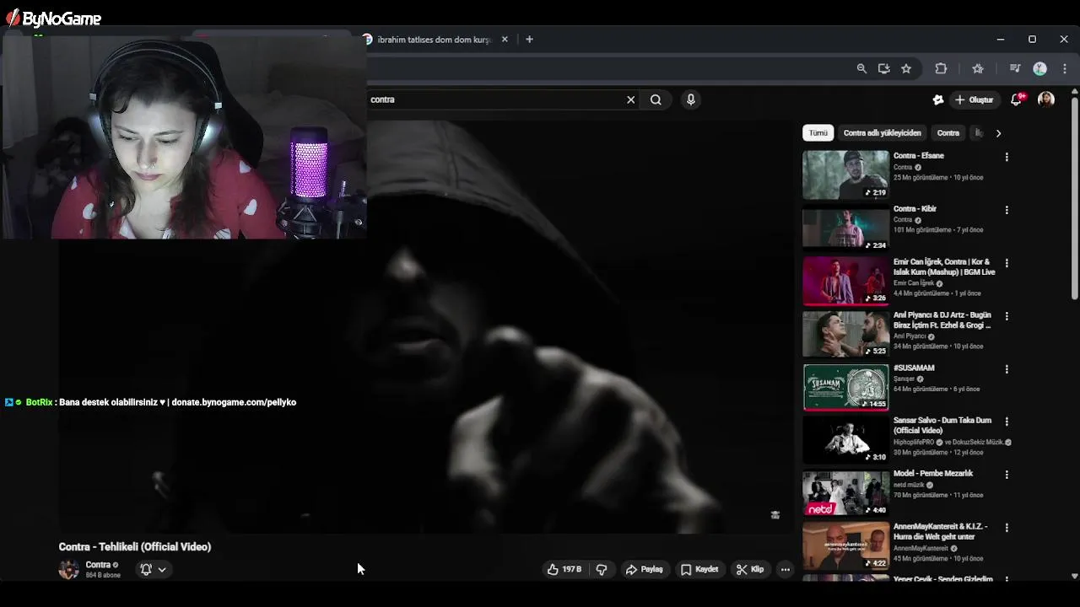Click the camera watermark icon in the player
The width and height of the screenshot is (1080, 607).
click(x=775, y=515)
